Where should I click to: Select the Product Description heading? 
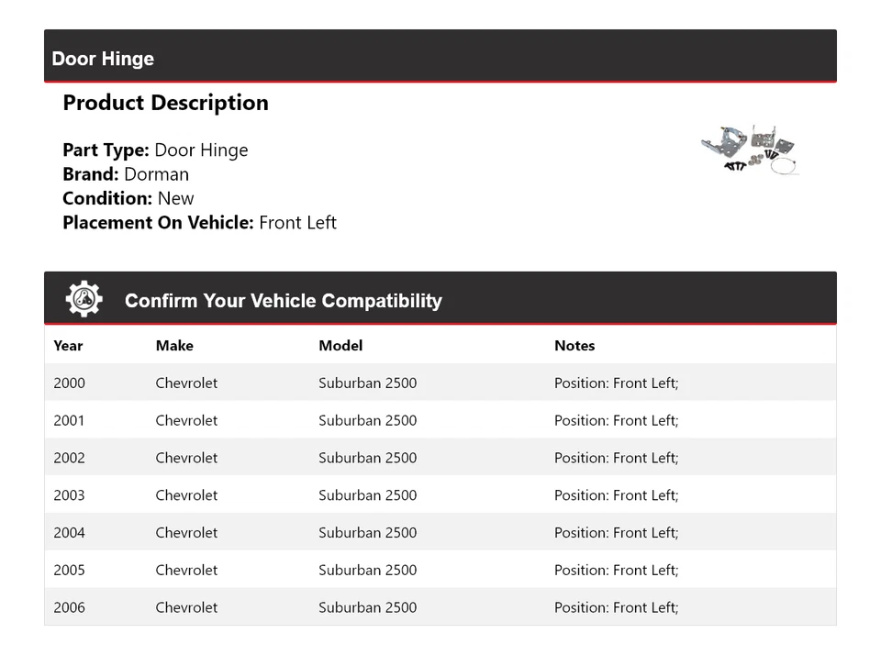165,103
